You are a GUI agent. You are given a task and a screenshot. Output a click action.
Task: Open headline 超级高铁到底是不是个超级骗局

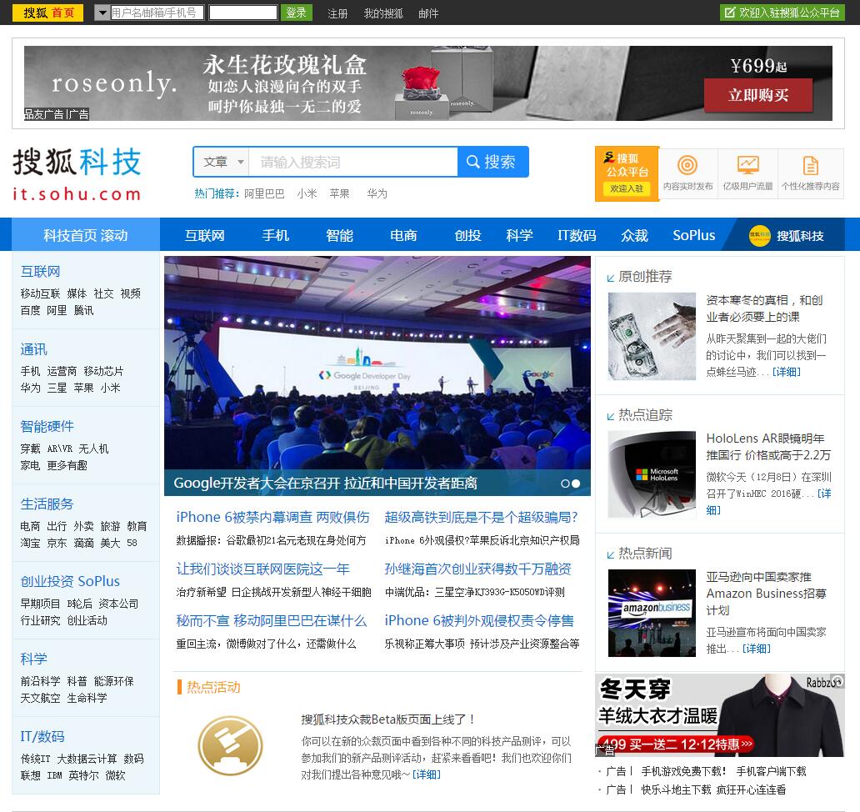pos(481,518)
